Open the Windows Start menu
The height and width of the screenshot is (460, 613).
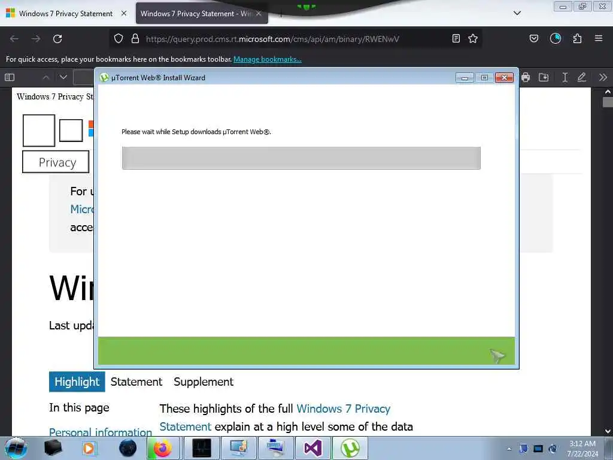click(x=16, y=448)
